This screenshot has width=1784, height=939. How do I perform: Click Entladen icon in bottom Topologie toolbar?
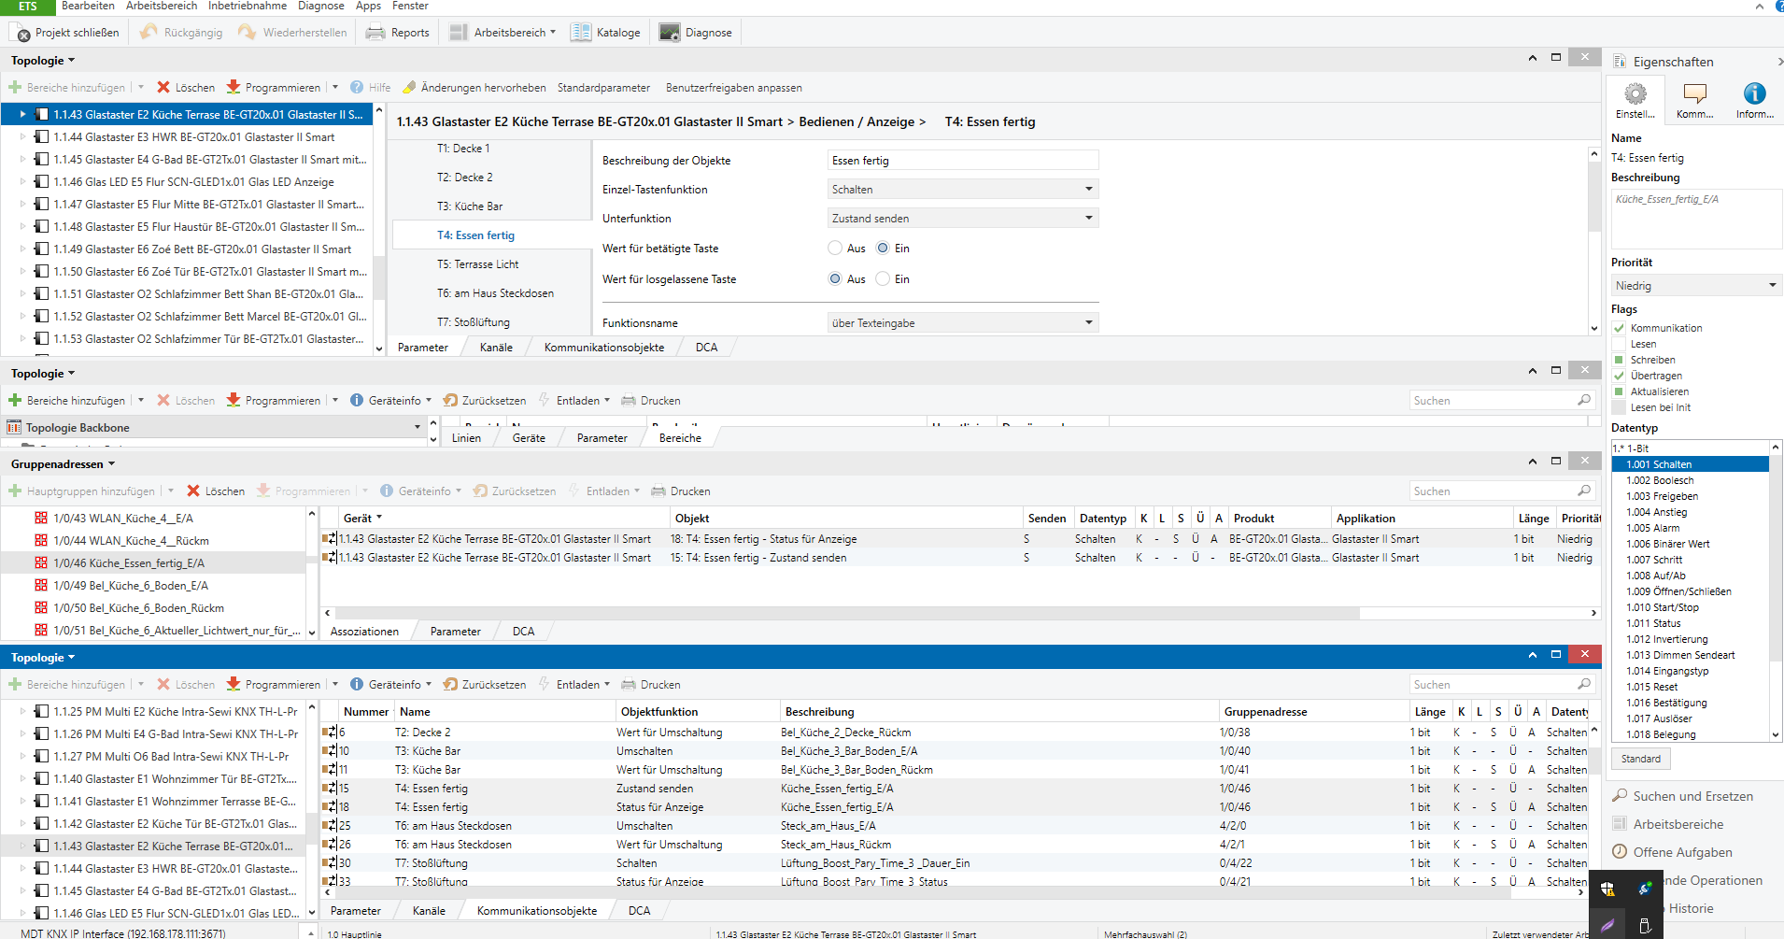coord(545,684)
